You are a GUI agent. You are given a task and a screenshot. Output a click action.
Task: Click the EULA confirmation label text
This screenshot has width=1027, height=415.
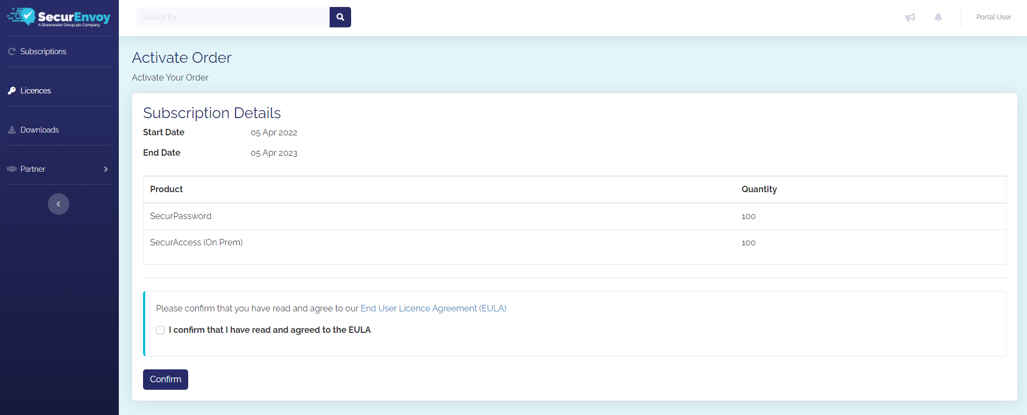click(270, 330)
